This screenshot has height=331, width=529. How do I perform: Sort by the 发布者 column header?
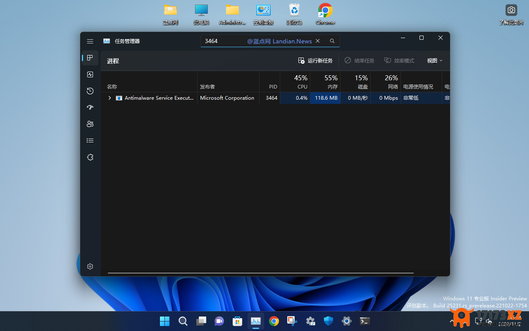[x=228, y=82]
